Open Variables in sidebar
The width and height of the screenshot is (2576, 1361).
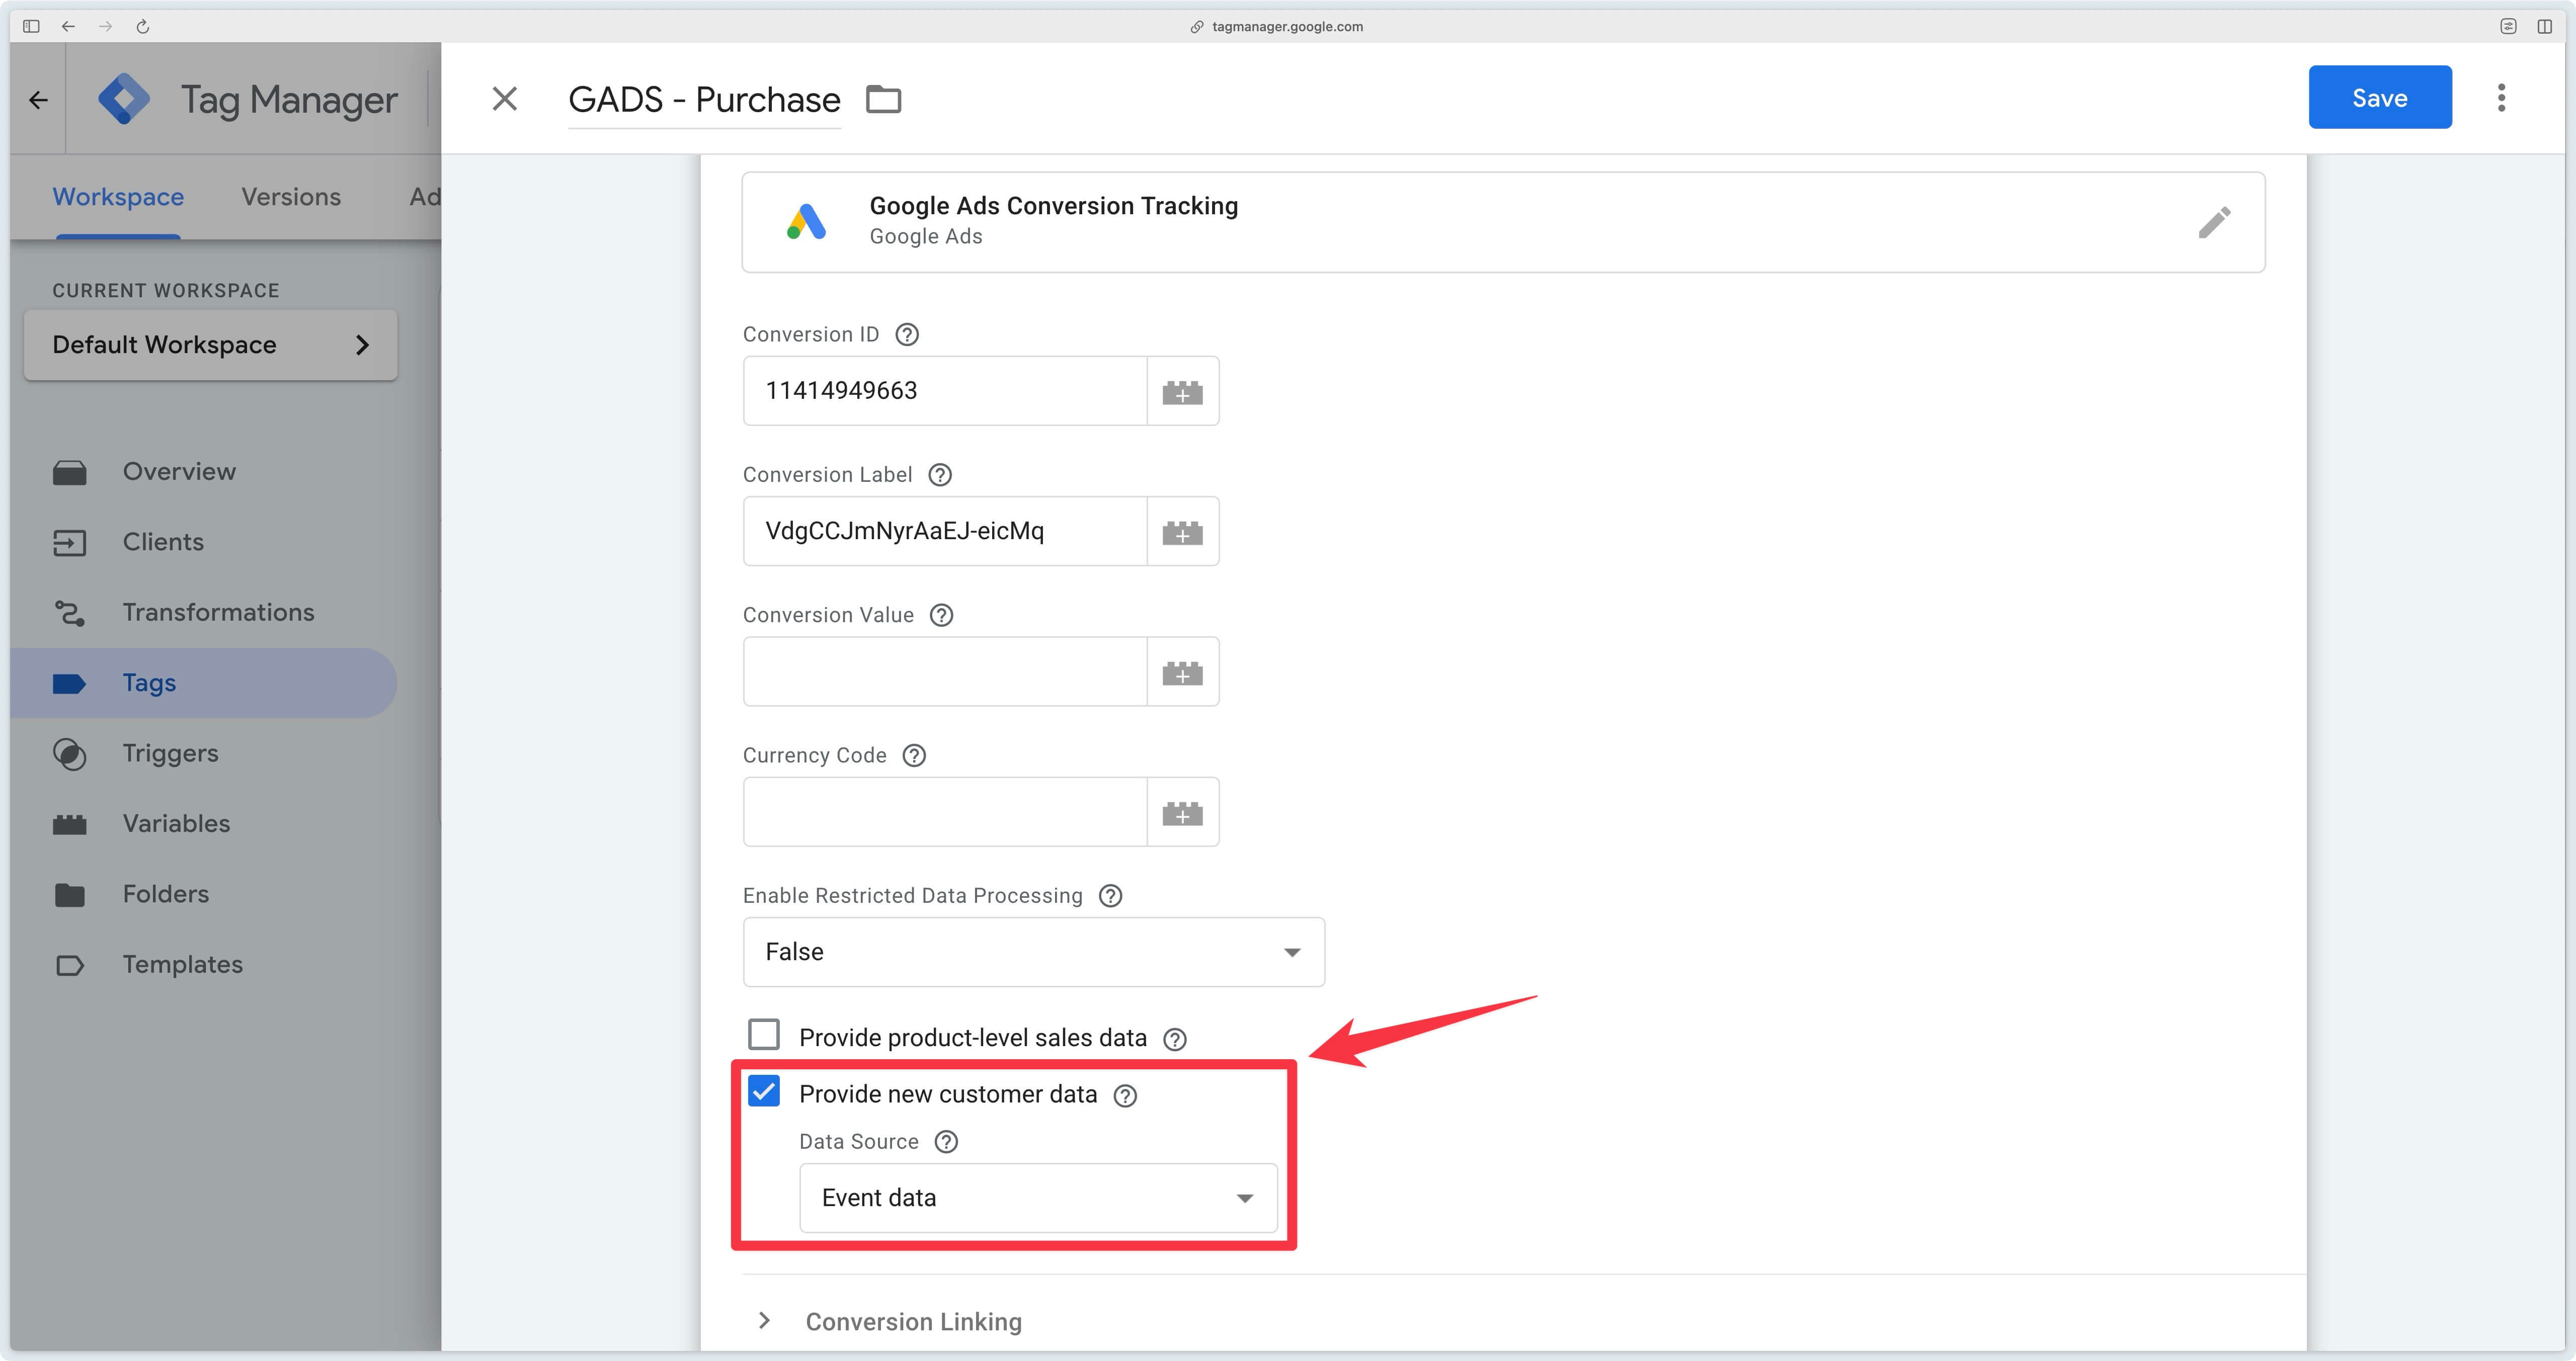pyautogui.click(x=176, y=824)
